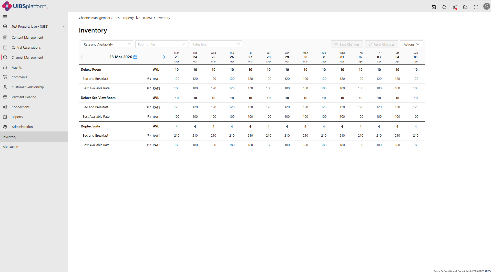The image size is (491, 272).
Task: Select ARI Queue in sidebar
Action: pyautogui.click(x=11, y=147)
